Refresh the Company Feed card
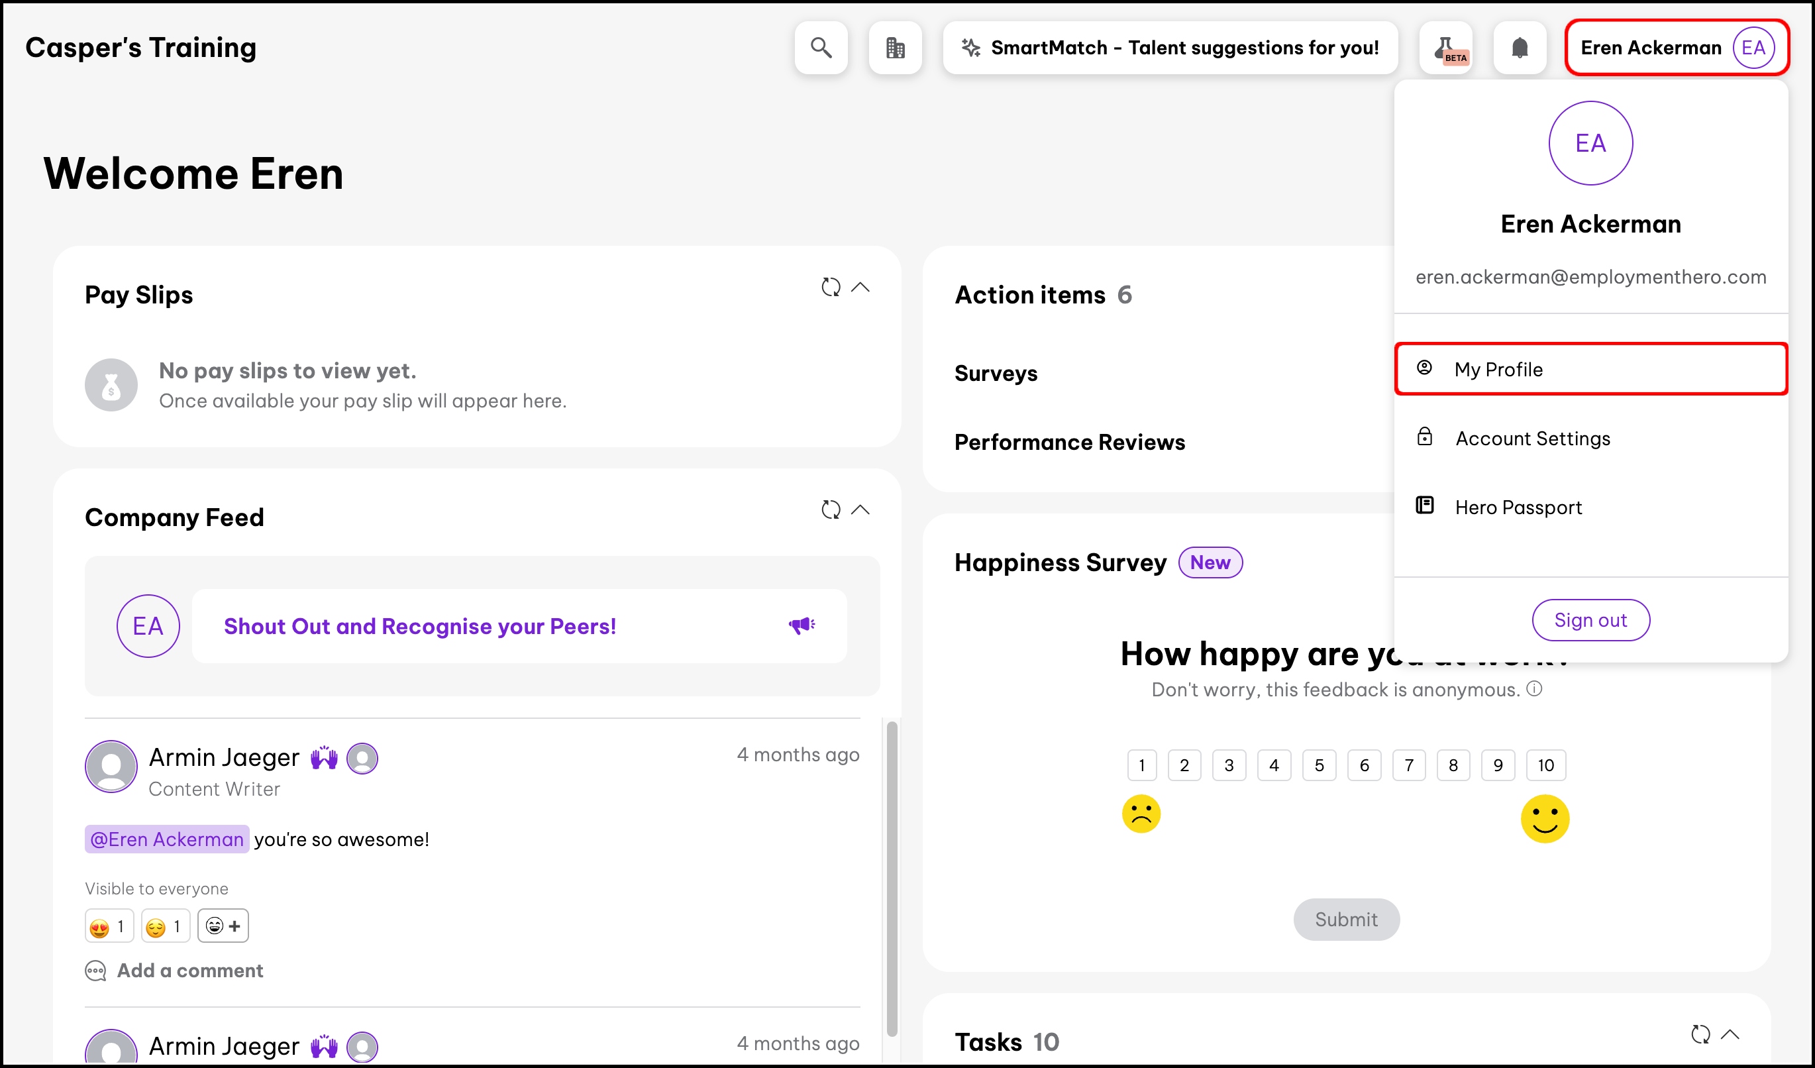 tap(831, 509)
